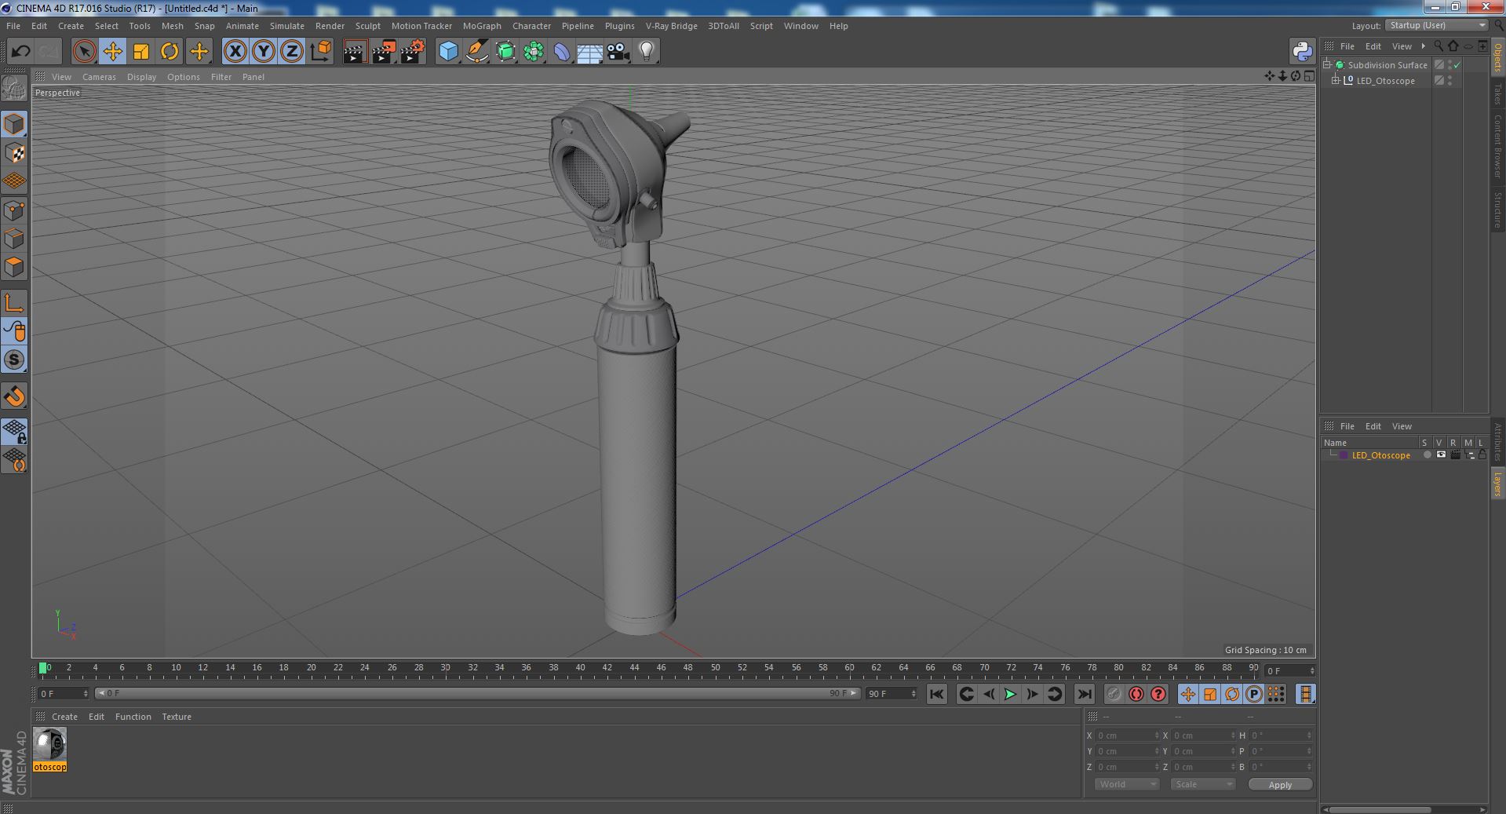Toggle viewport maximize icon
Image resolution: width=1506 pixels, height=814 pixels.
coord(1308,76)
